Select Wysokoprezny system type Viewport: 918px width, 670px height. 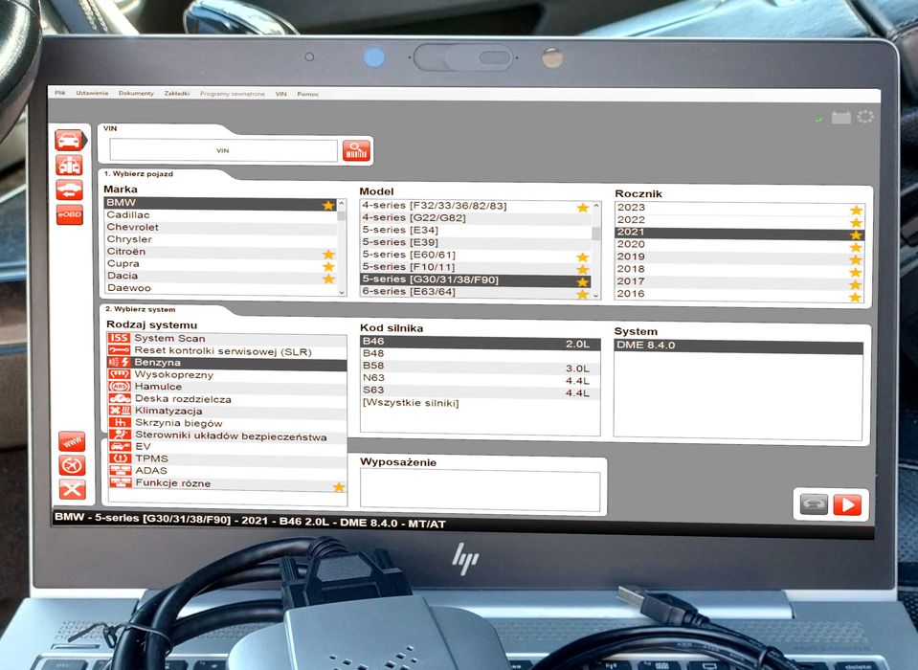coord(227,374)
